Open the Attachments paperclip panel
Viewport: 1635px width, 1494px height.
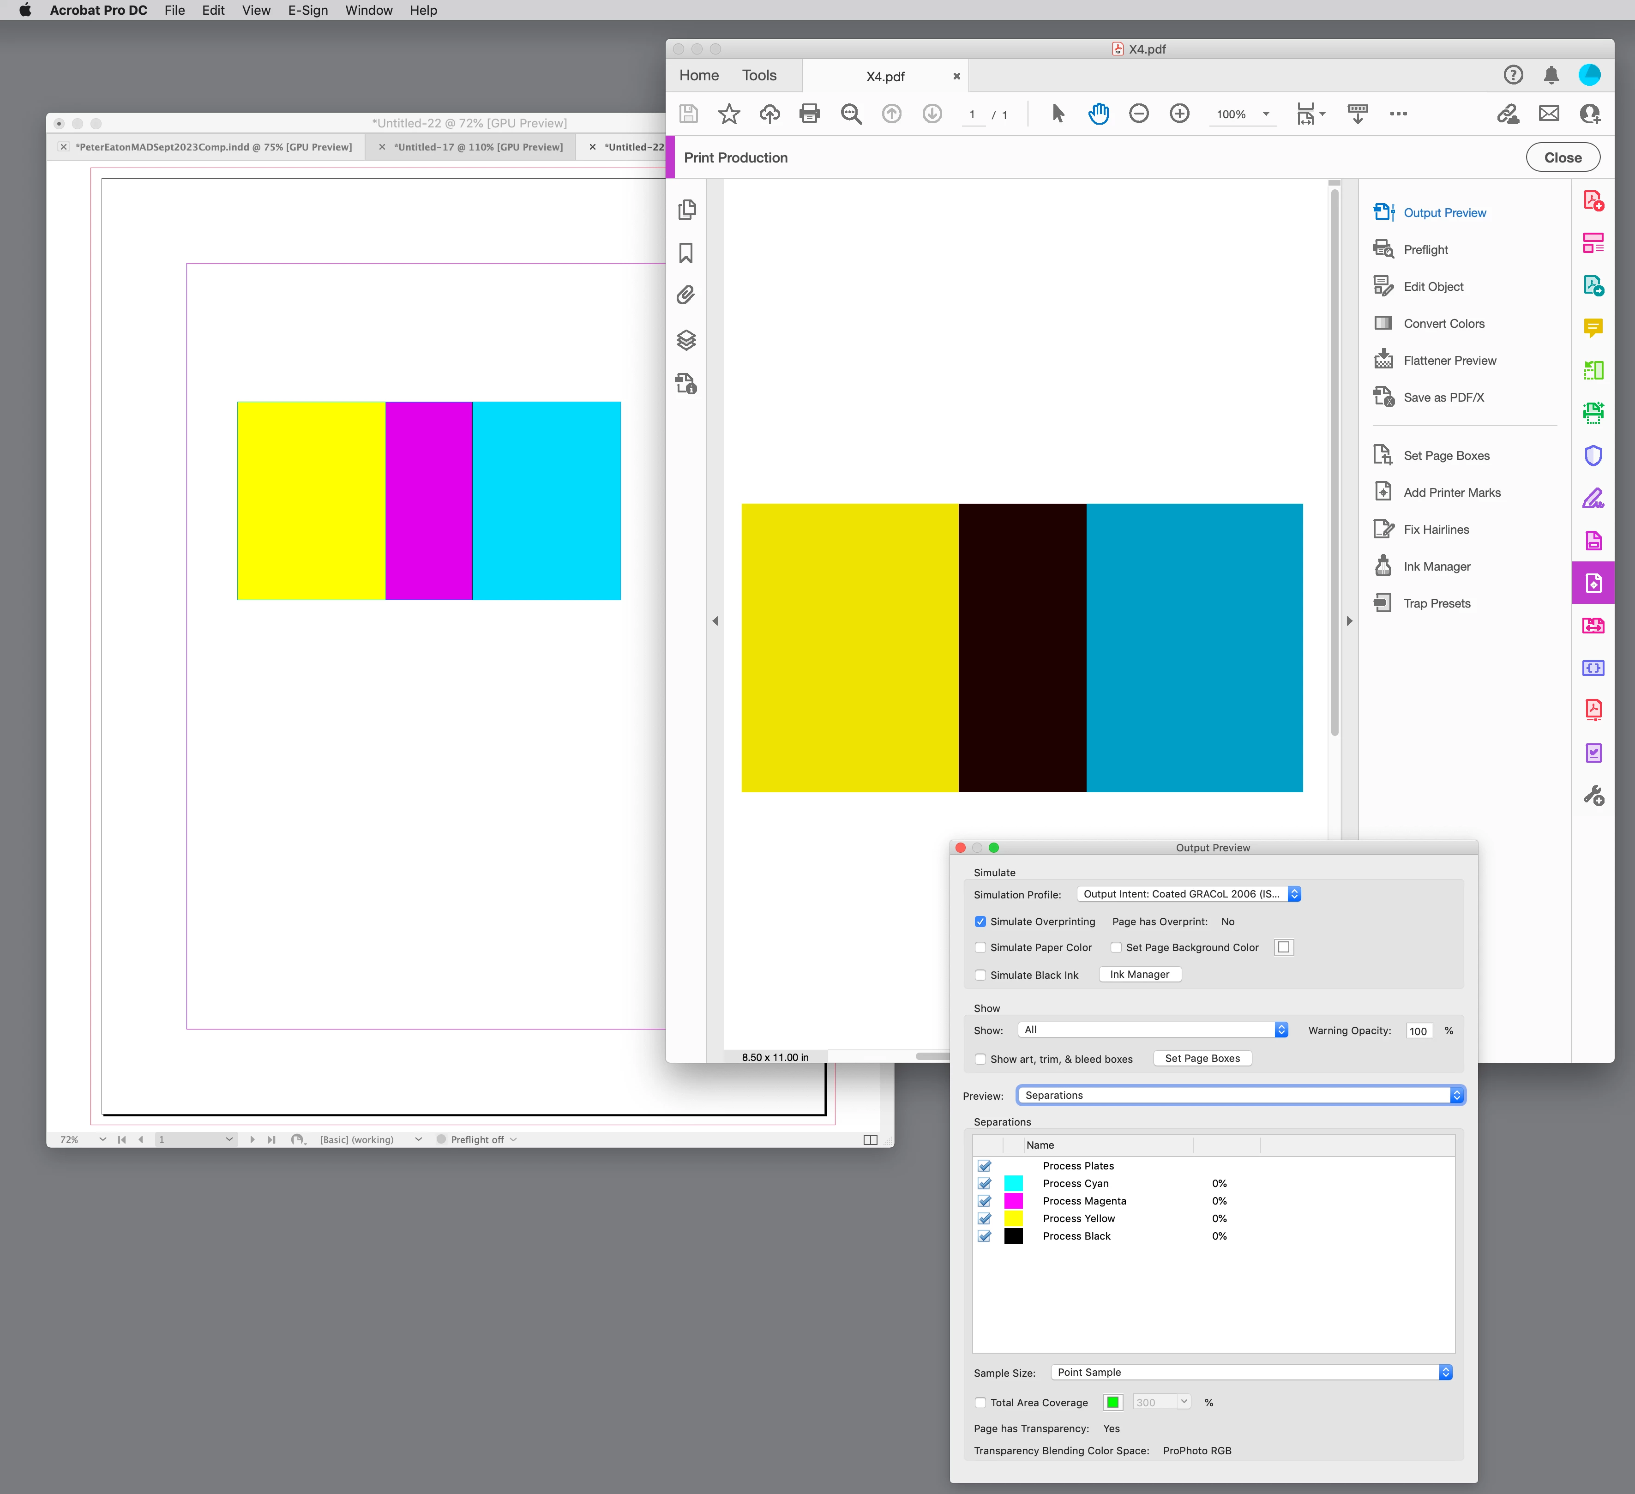[686, 295]
